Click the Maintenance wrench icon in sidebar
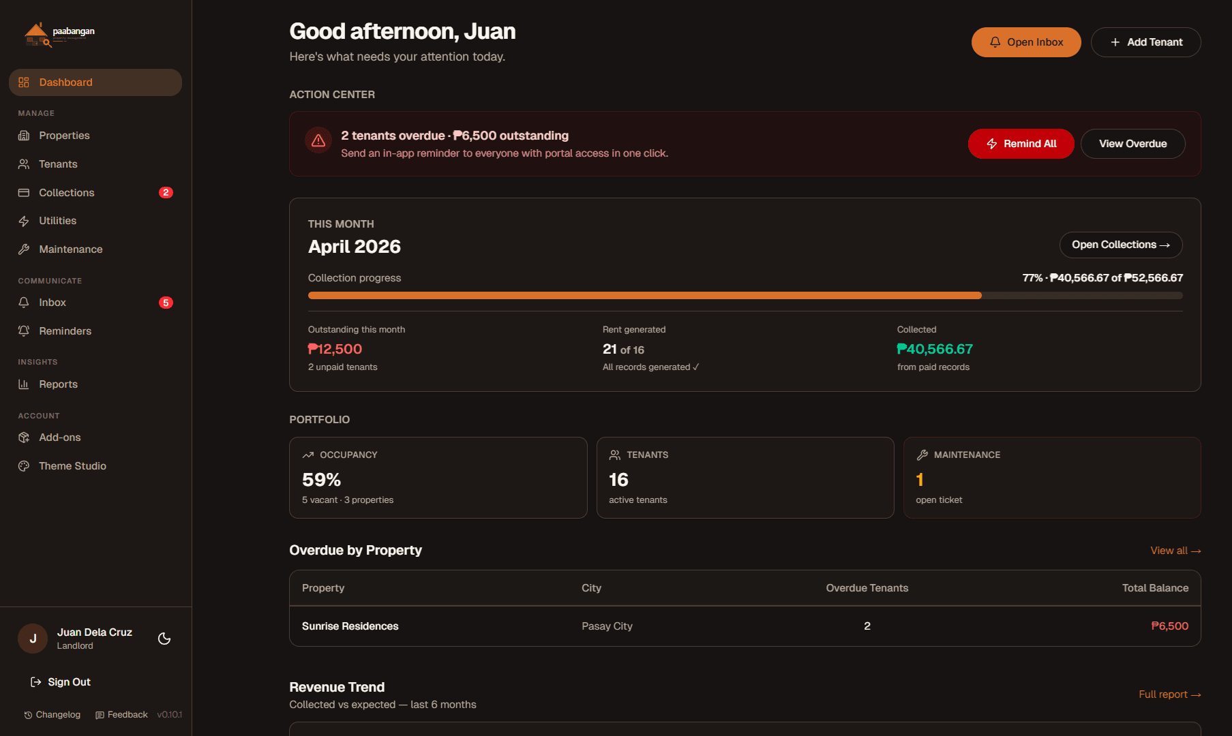Image resolution: width=1232 pixels, height=736 pixels. 24,249
